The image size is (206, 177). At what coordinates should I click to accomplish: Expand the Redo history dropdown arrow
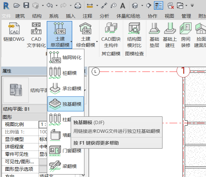[x=71, y=6]
